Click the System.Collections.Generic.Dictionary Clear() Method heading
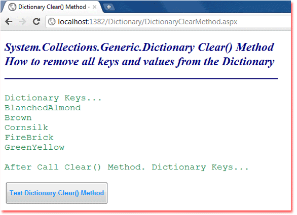Screen dimensions: 297x215 [139, 47]
